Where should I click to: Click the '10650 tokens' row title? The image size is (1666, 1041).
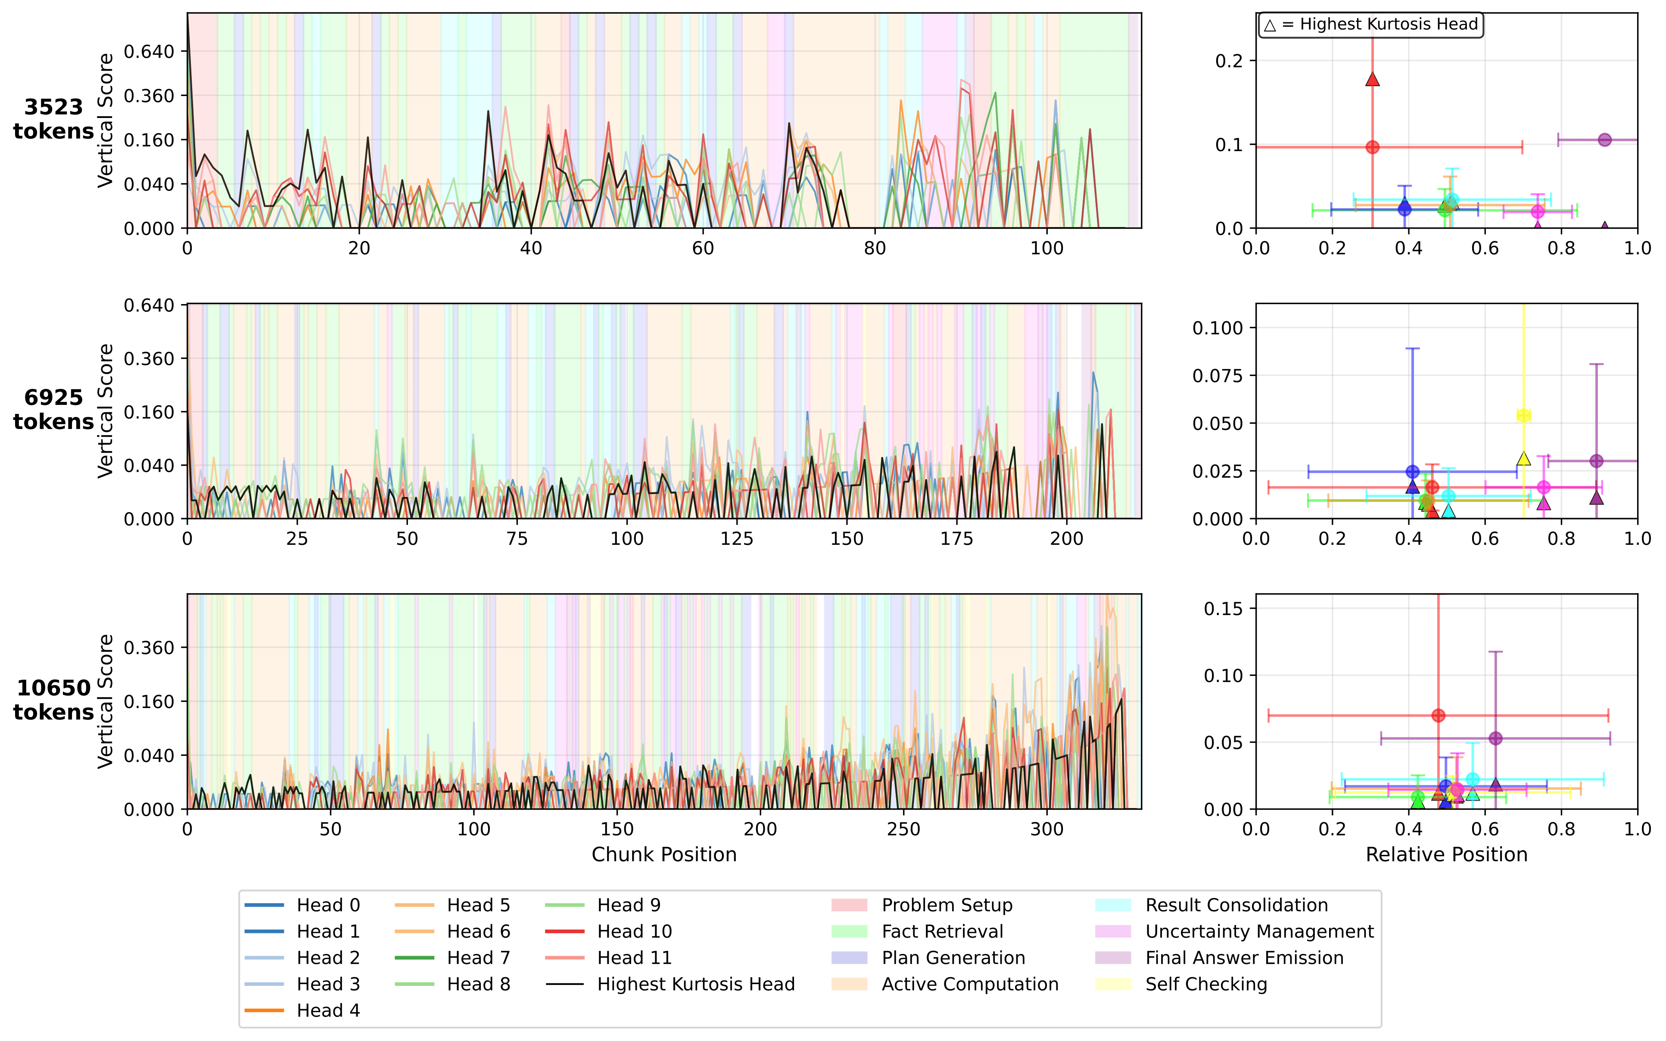[53, 699]
